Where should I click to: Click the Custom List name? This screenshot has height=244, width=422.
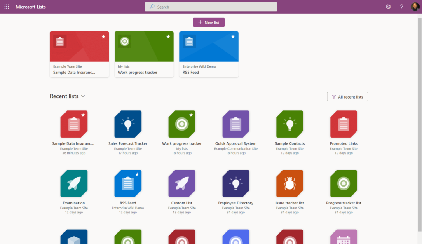pyautogui.click(x=182, y=203)
